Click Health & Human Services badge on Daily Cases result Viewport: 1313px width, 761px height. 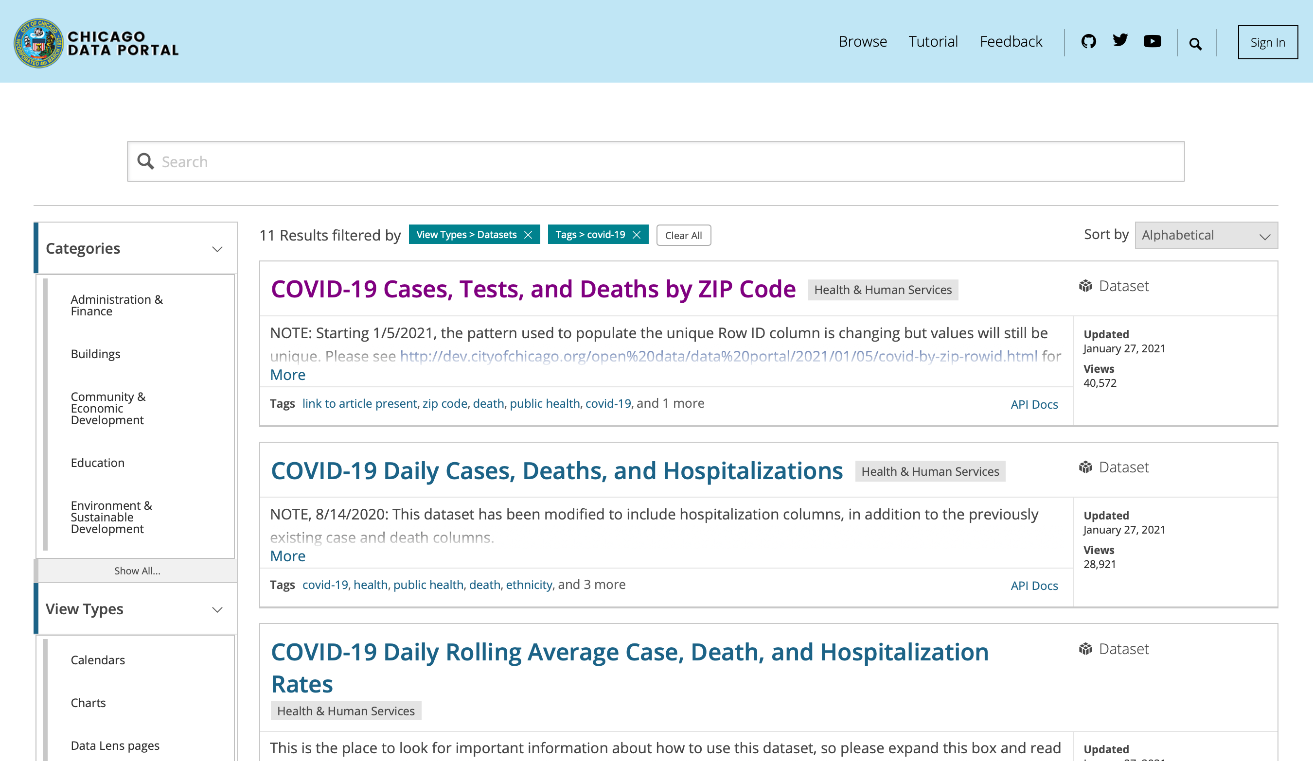pyautogui.click(x=930, y=471)
